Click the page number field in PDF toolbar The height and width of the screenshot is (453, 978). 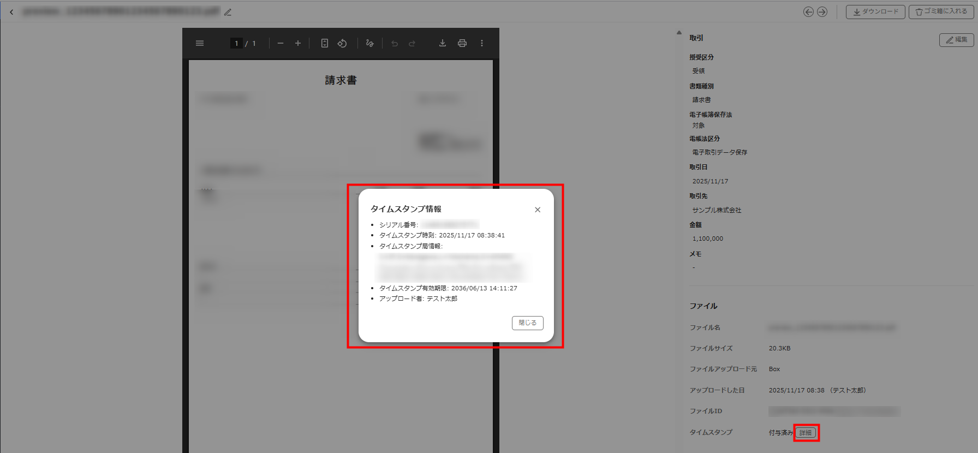[236, 43]
